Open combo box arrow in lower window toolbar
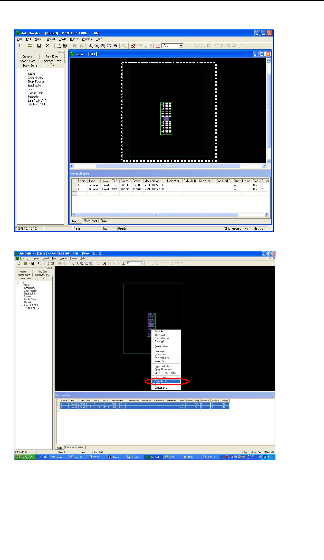The width and height of the screenshot is (324, 560). click(141, 263)
